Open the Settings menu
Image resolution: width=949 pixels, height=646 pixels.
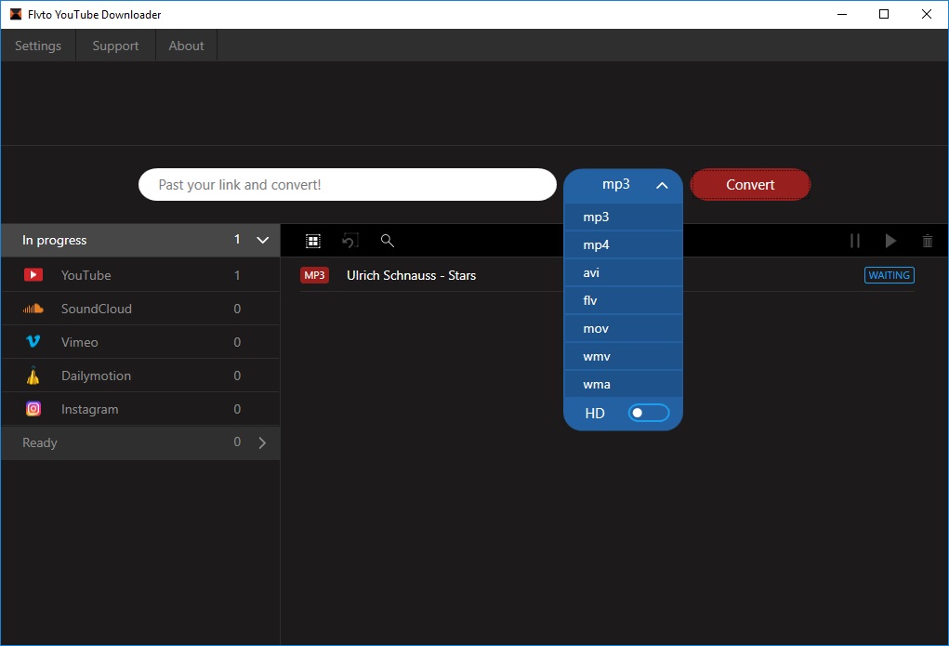38,46
